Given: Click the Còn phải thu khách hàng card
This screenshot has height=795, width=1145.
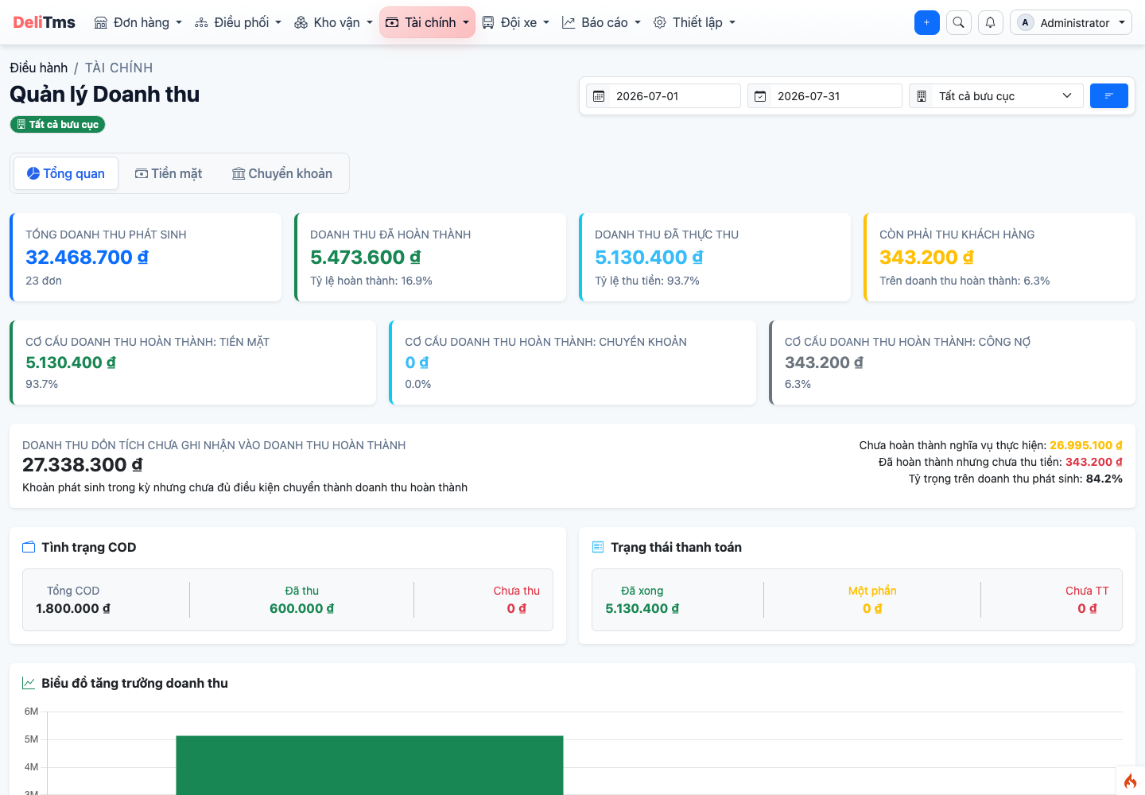Looking at the screenshot, I should (999, 257).
